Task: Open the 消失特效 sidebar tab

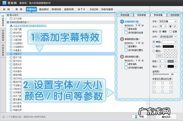Action: click(x=3, y=50)
